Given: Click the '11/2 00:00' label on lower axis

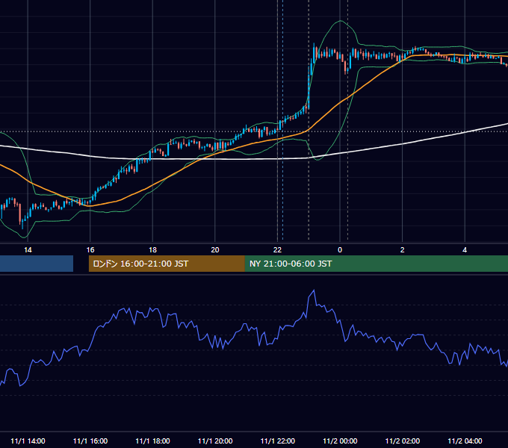Looking at the screenshot, I should 340,441.
